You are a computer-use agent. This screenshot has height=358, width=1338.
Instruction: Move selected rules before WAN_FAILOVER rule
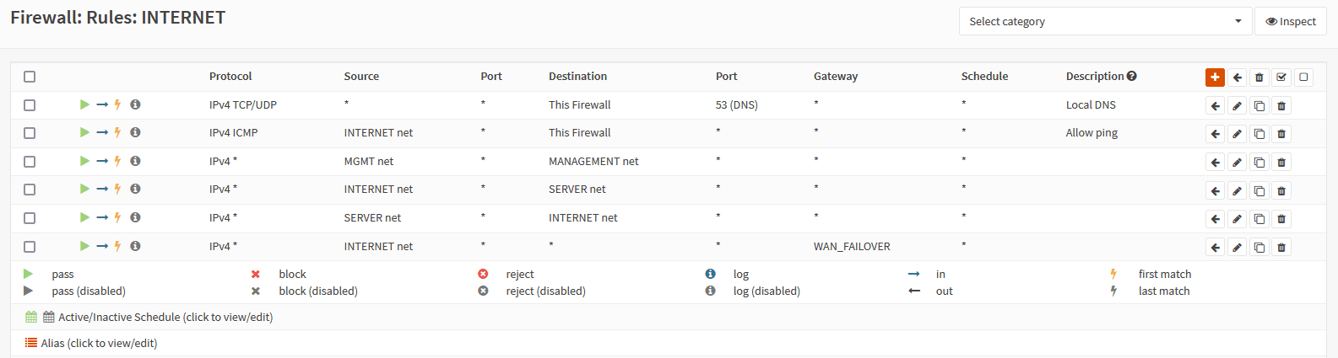[x=1215, y=248]
